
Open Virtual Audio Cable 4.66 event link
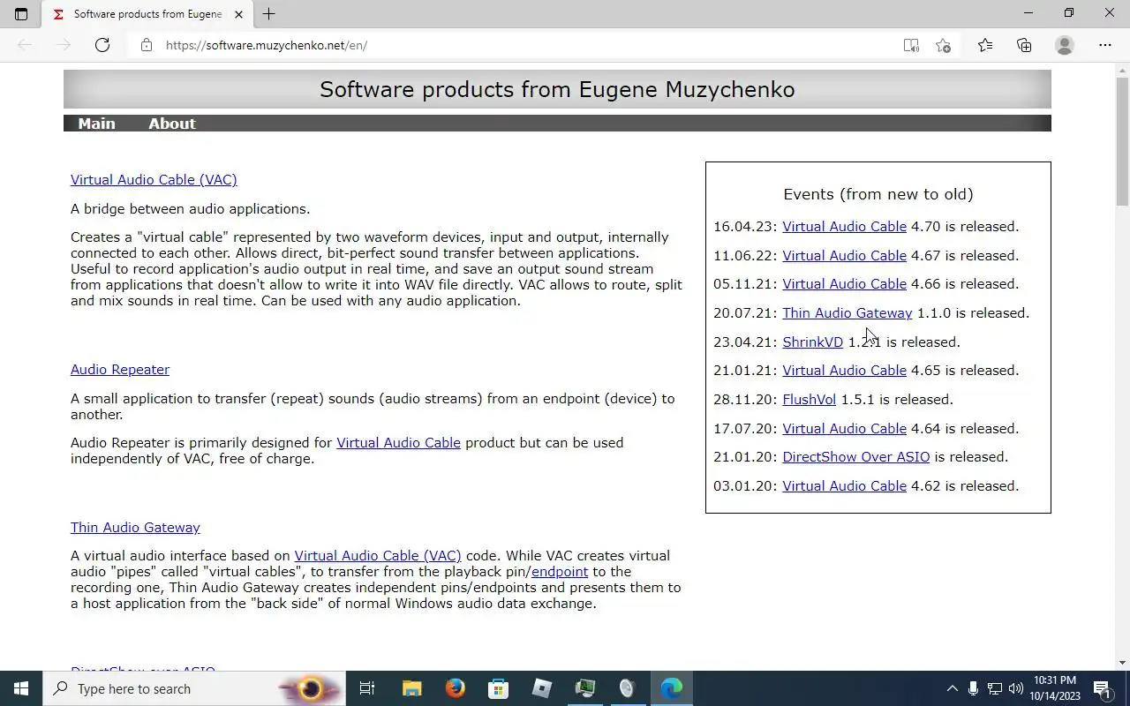[844, 284]
